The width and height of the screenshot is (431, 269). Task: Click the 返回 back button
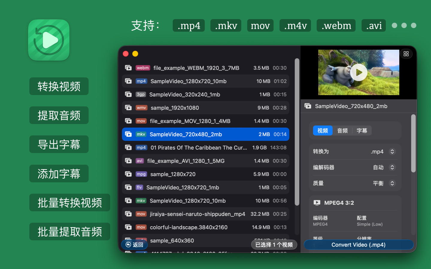[x=134, y=245]
